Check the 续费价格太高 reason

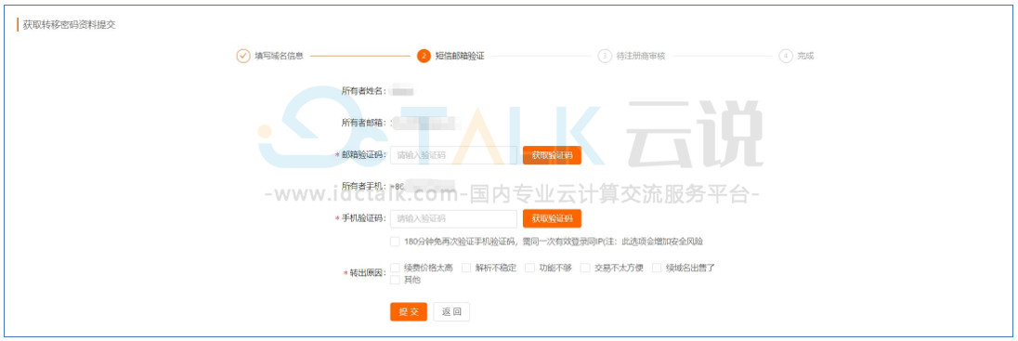click(x=395, y=268)
